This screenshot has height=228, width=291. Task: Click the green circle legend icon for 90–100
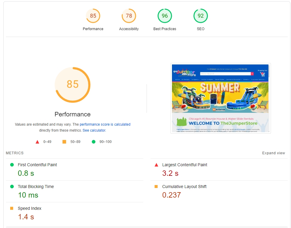click(94, 142)
